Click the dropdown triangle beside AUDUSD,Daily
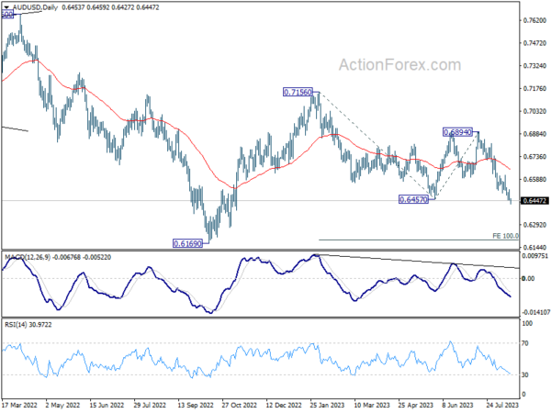 pos(6,7)
